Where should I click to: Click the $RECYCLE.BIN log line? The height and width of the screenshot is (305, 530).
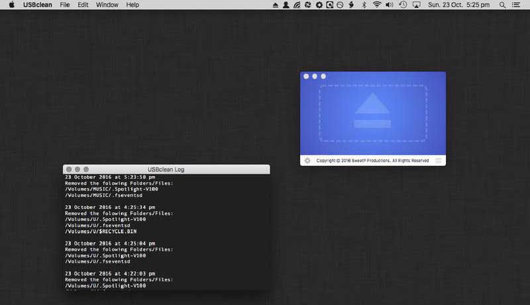(x=101, y=232)
